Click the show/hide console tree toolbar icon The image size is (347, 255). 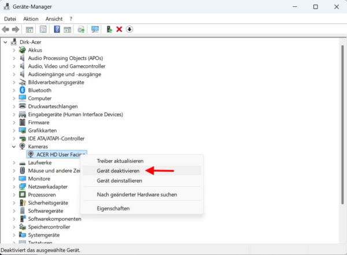29,29
